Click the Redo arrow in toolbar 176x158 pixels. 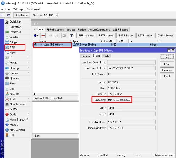[x=8, y=15]
